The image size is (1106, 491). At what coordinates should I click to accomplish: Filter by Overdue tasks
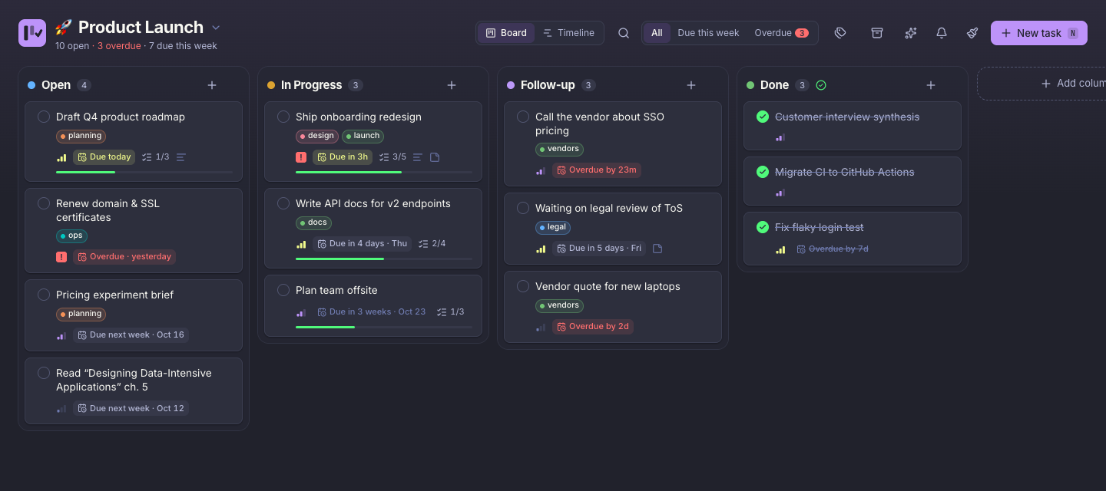[781, 33]
